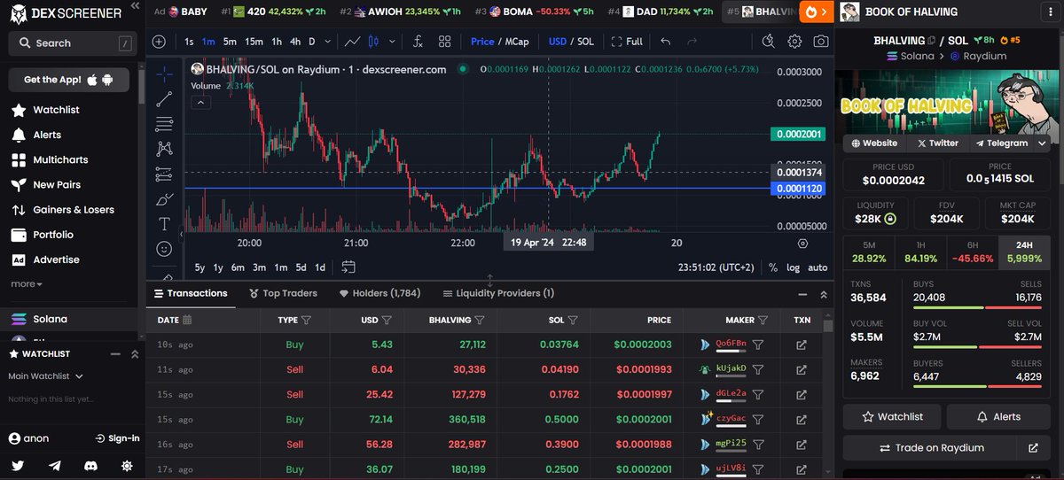This screenshot has height=480, width=1064.
Task: Open the Discord icon in sidebar footer
Action: click(x=90, y=465)
